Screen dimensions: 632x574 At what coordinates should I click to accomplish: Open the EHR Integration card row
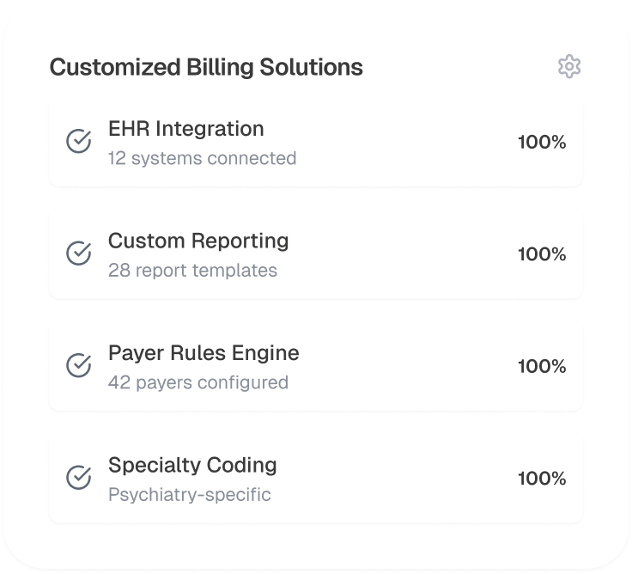[x=386, y=143]
